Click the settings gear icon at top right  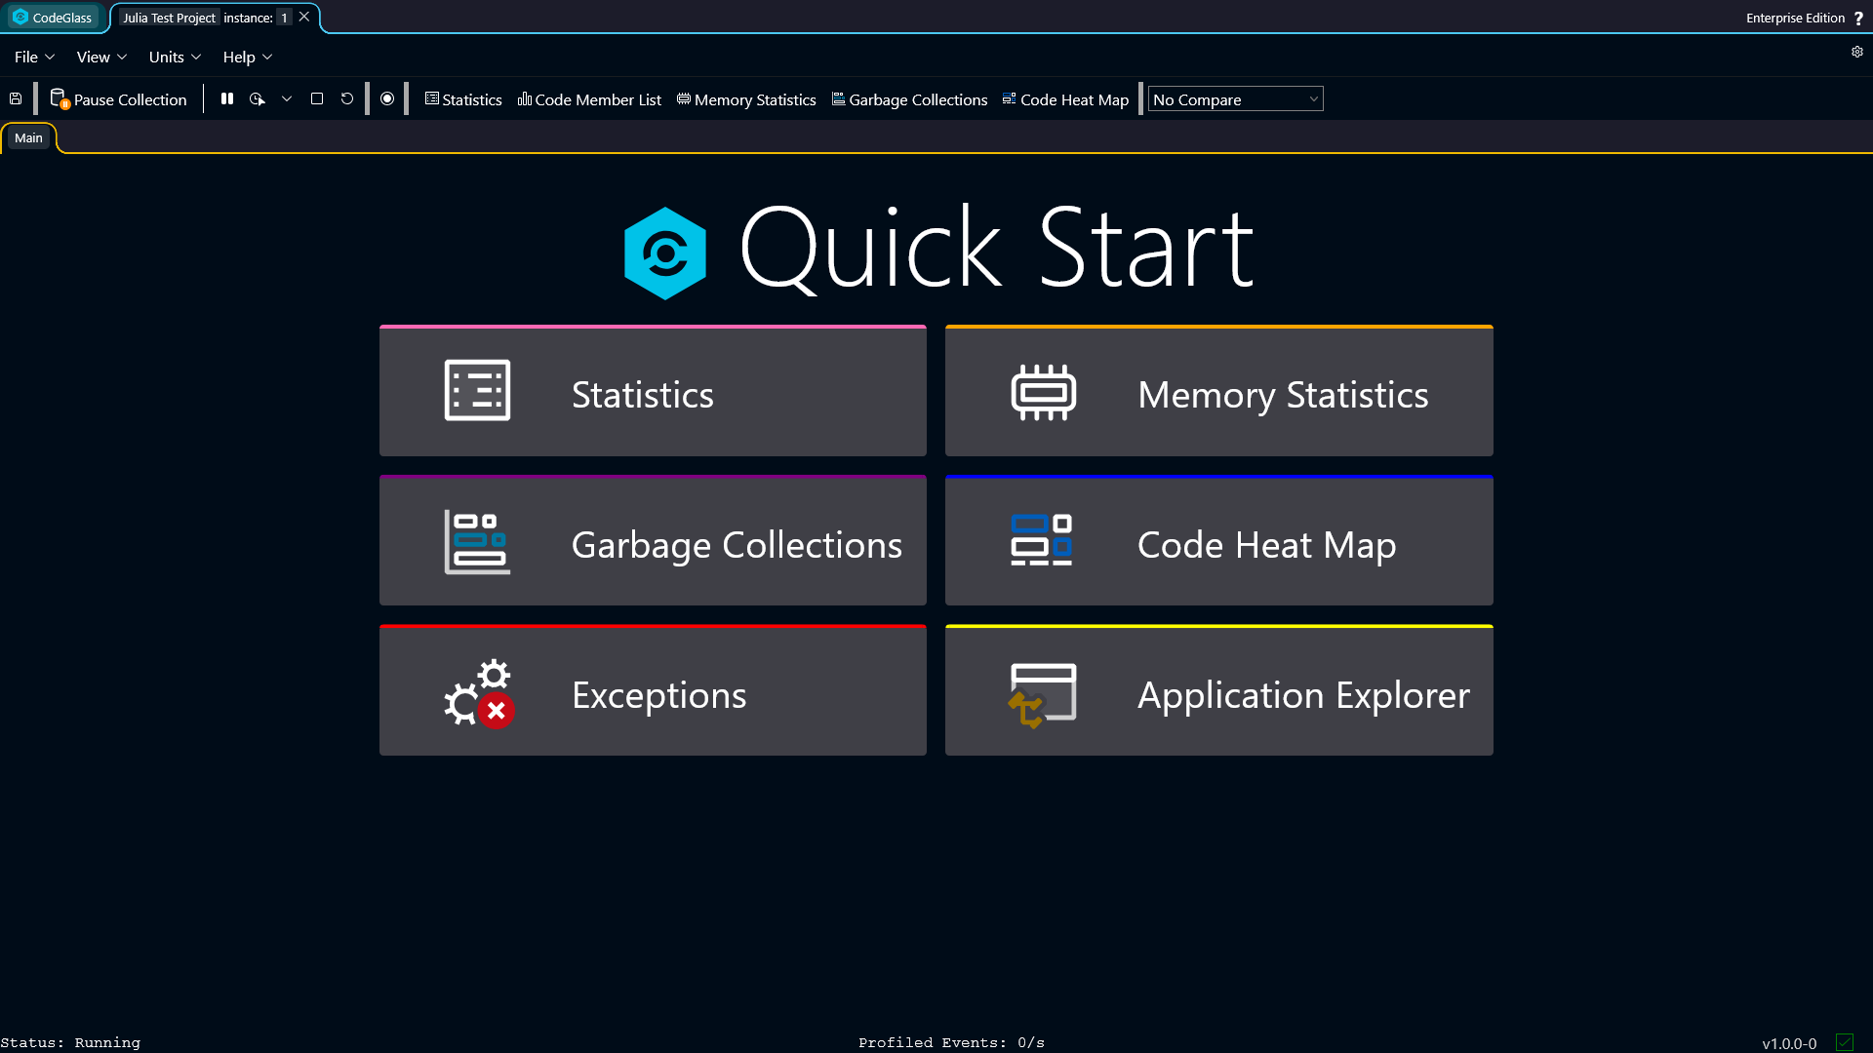tap(1857, 52)
